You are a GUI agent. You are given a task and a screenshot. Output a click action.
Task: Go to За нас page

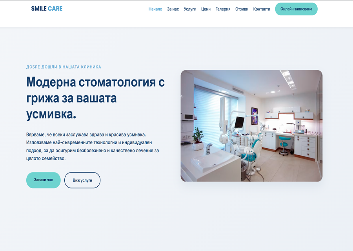[173, 9]
